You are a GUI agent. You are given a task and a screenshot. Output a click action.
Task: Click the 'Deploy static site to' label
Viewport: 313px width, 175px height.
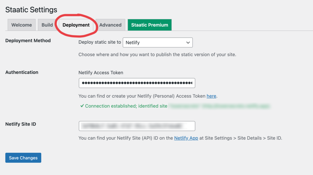100,42
